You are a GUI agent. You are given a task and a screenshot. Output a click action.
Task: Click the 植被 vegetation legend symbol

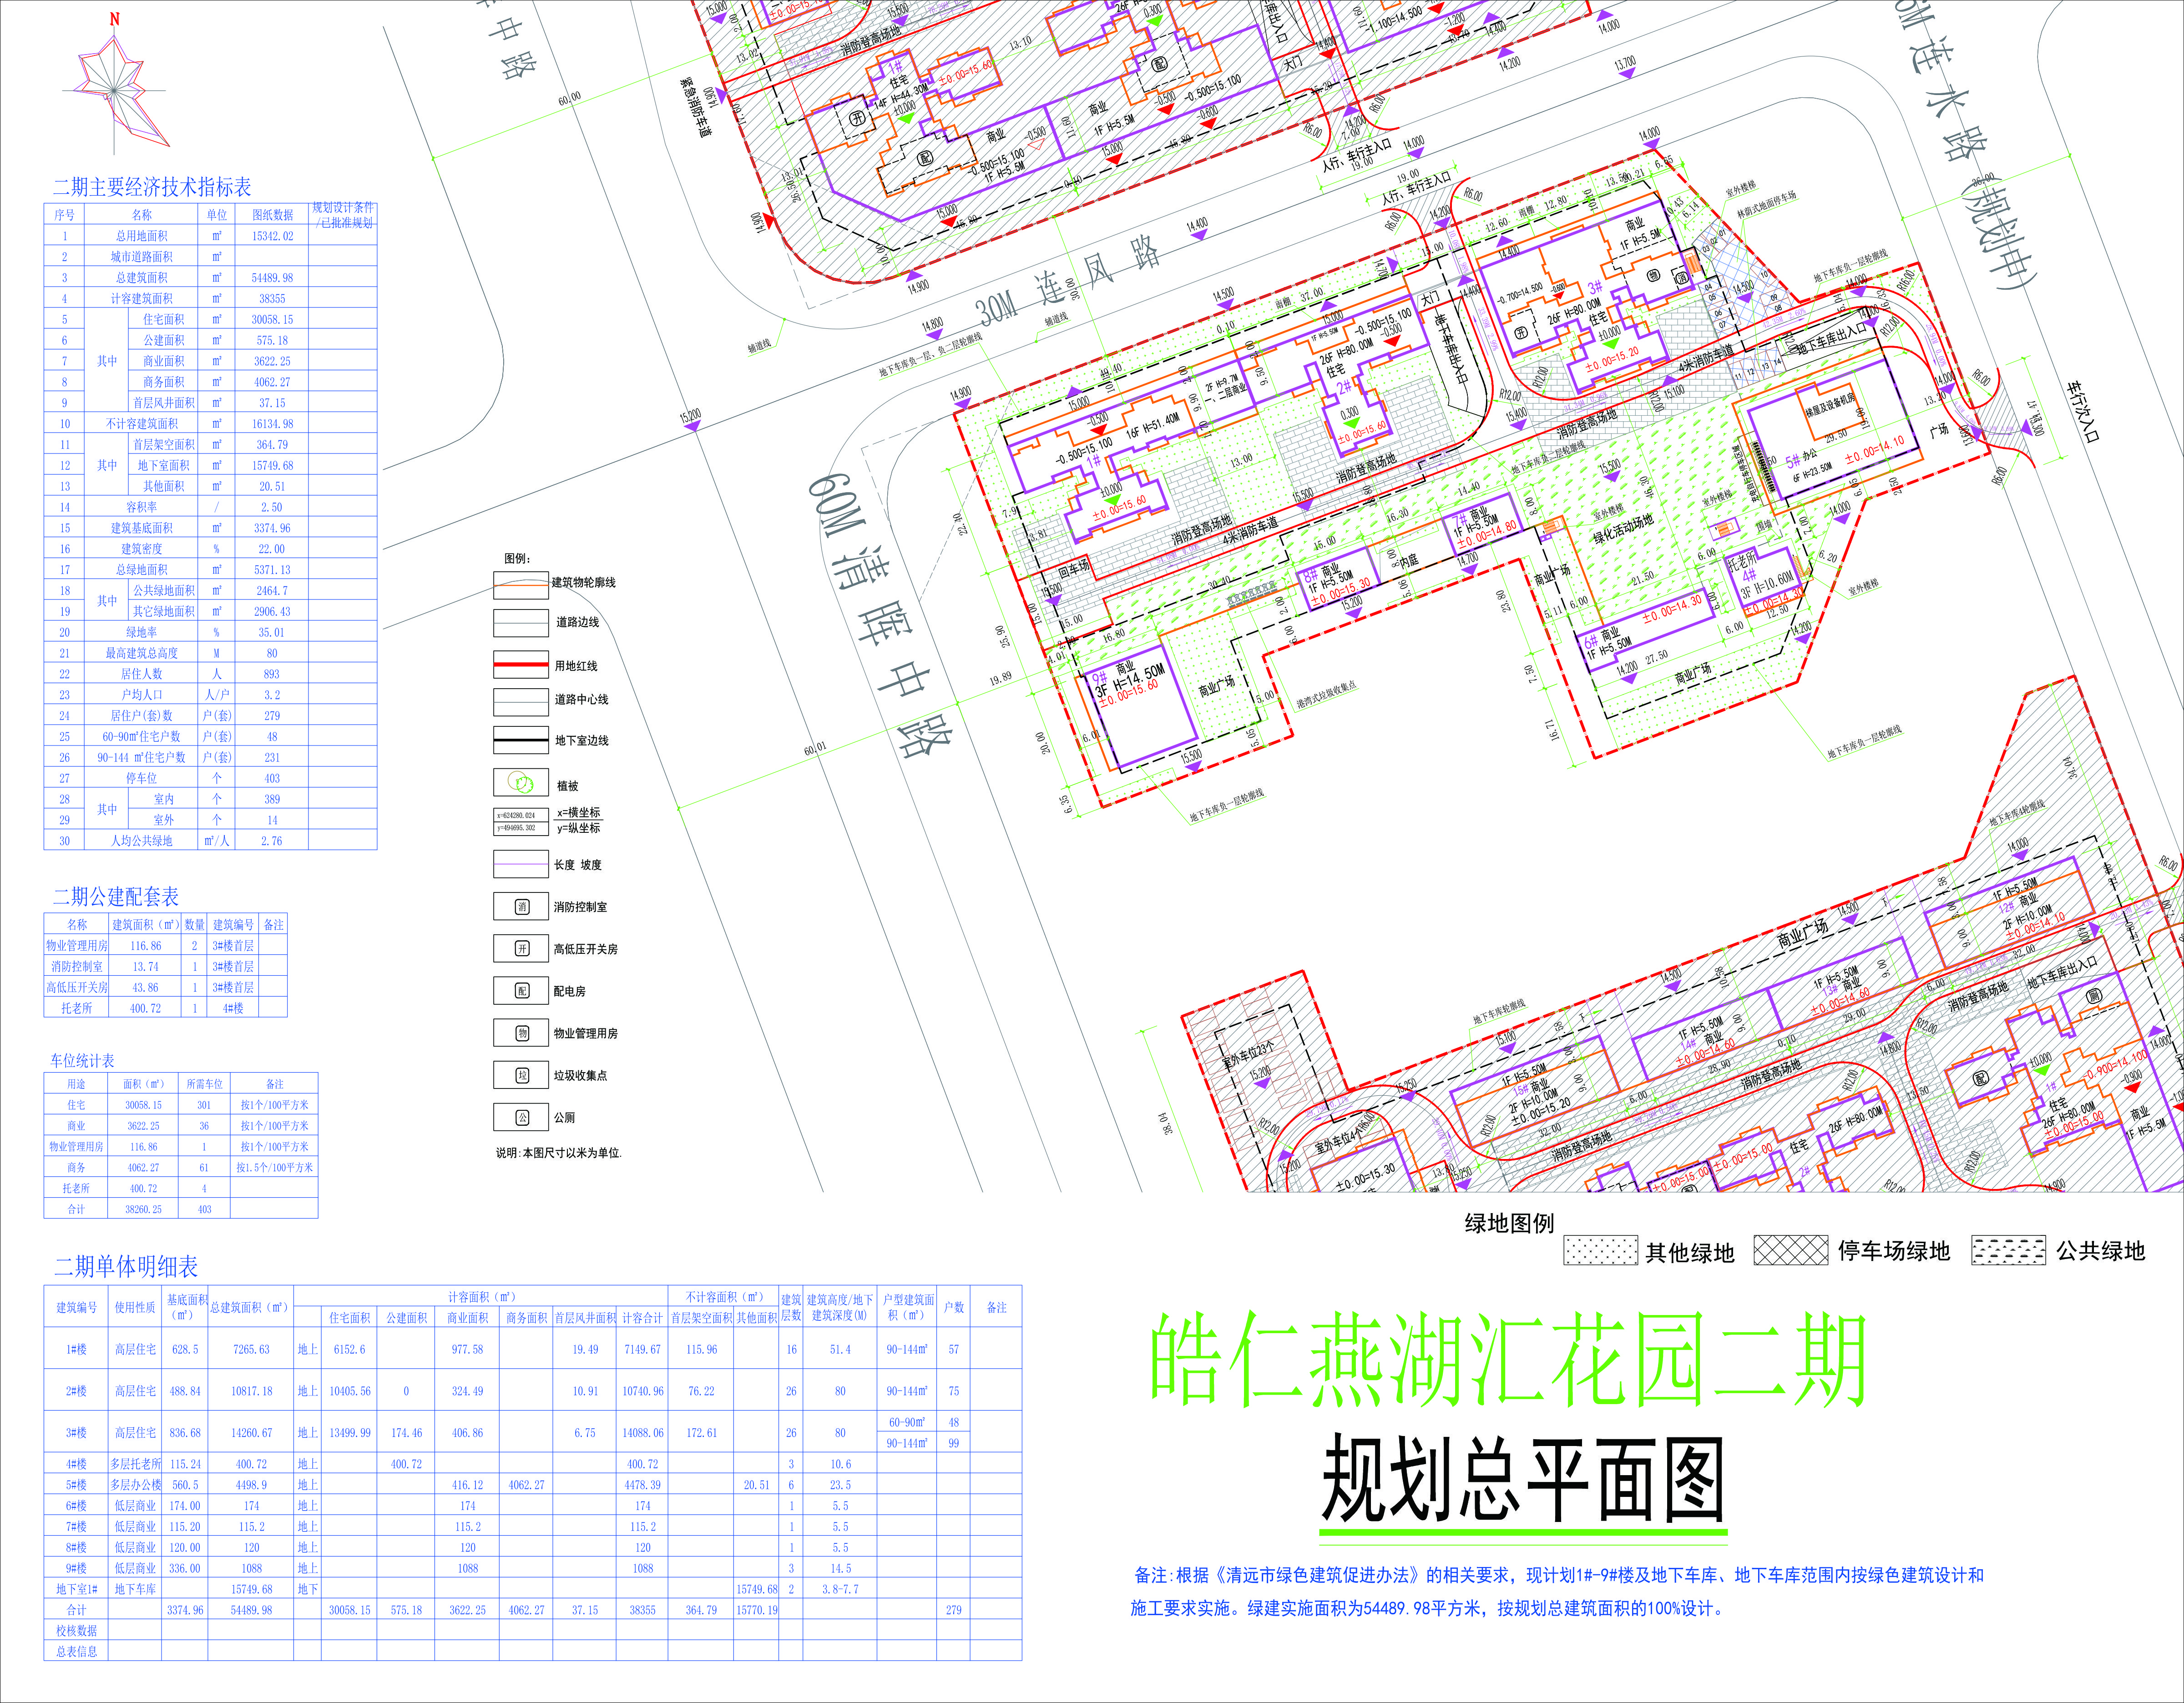(521, 781)
